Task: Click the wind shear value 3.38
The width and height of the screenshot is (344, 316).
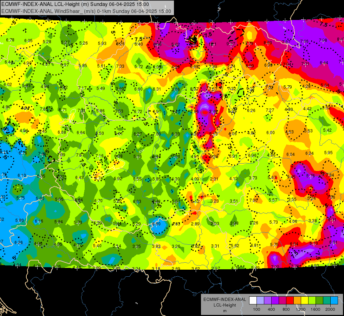Action: point(313,220)
